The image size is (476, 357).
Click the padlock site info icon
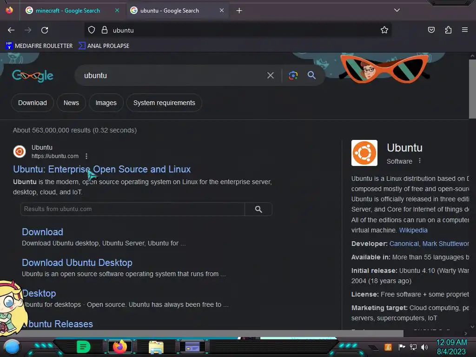tap(105, 30)
